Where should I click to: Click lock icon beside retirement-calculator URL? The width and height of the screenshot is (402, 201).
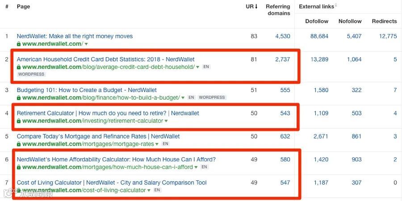click(19, 121)
